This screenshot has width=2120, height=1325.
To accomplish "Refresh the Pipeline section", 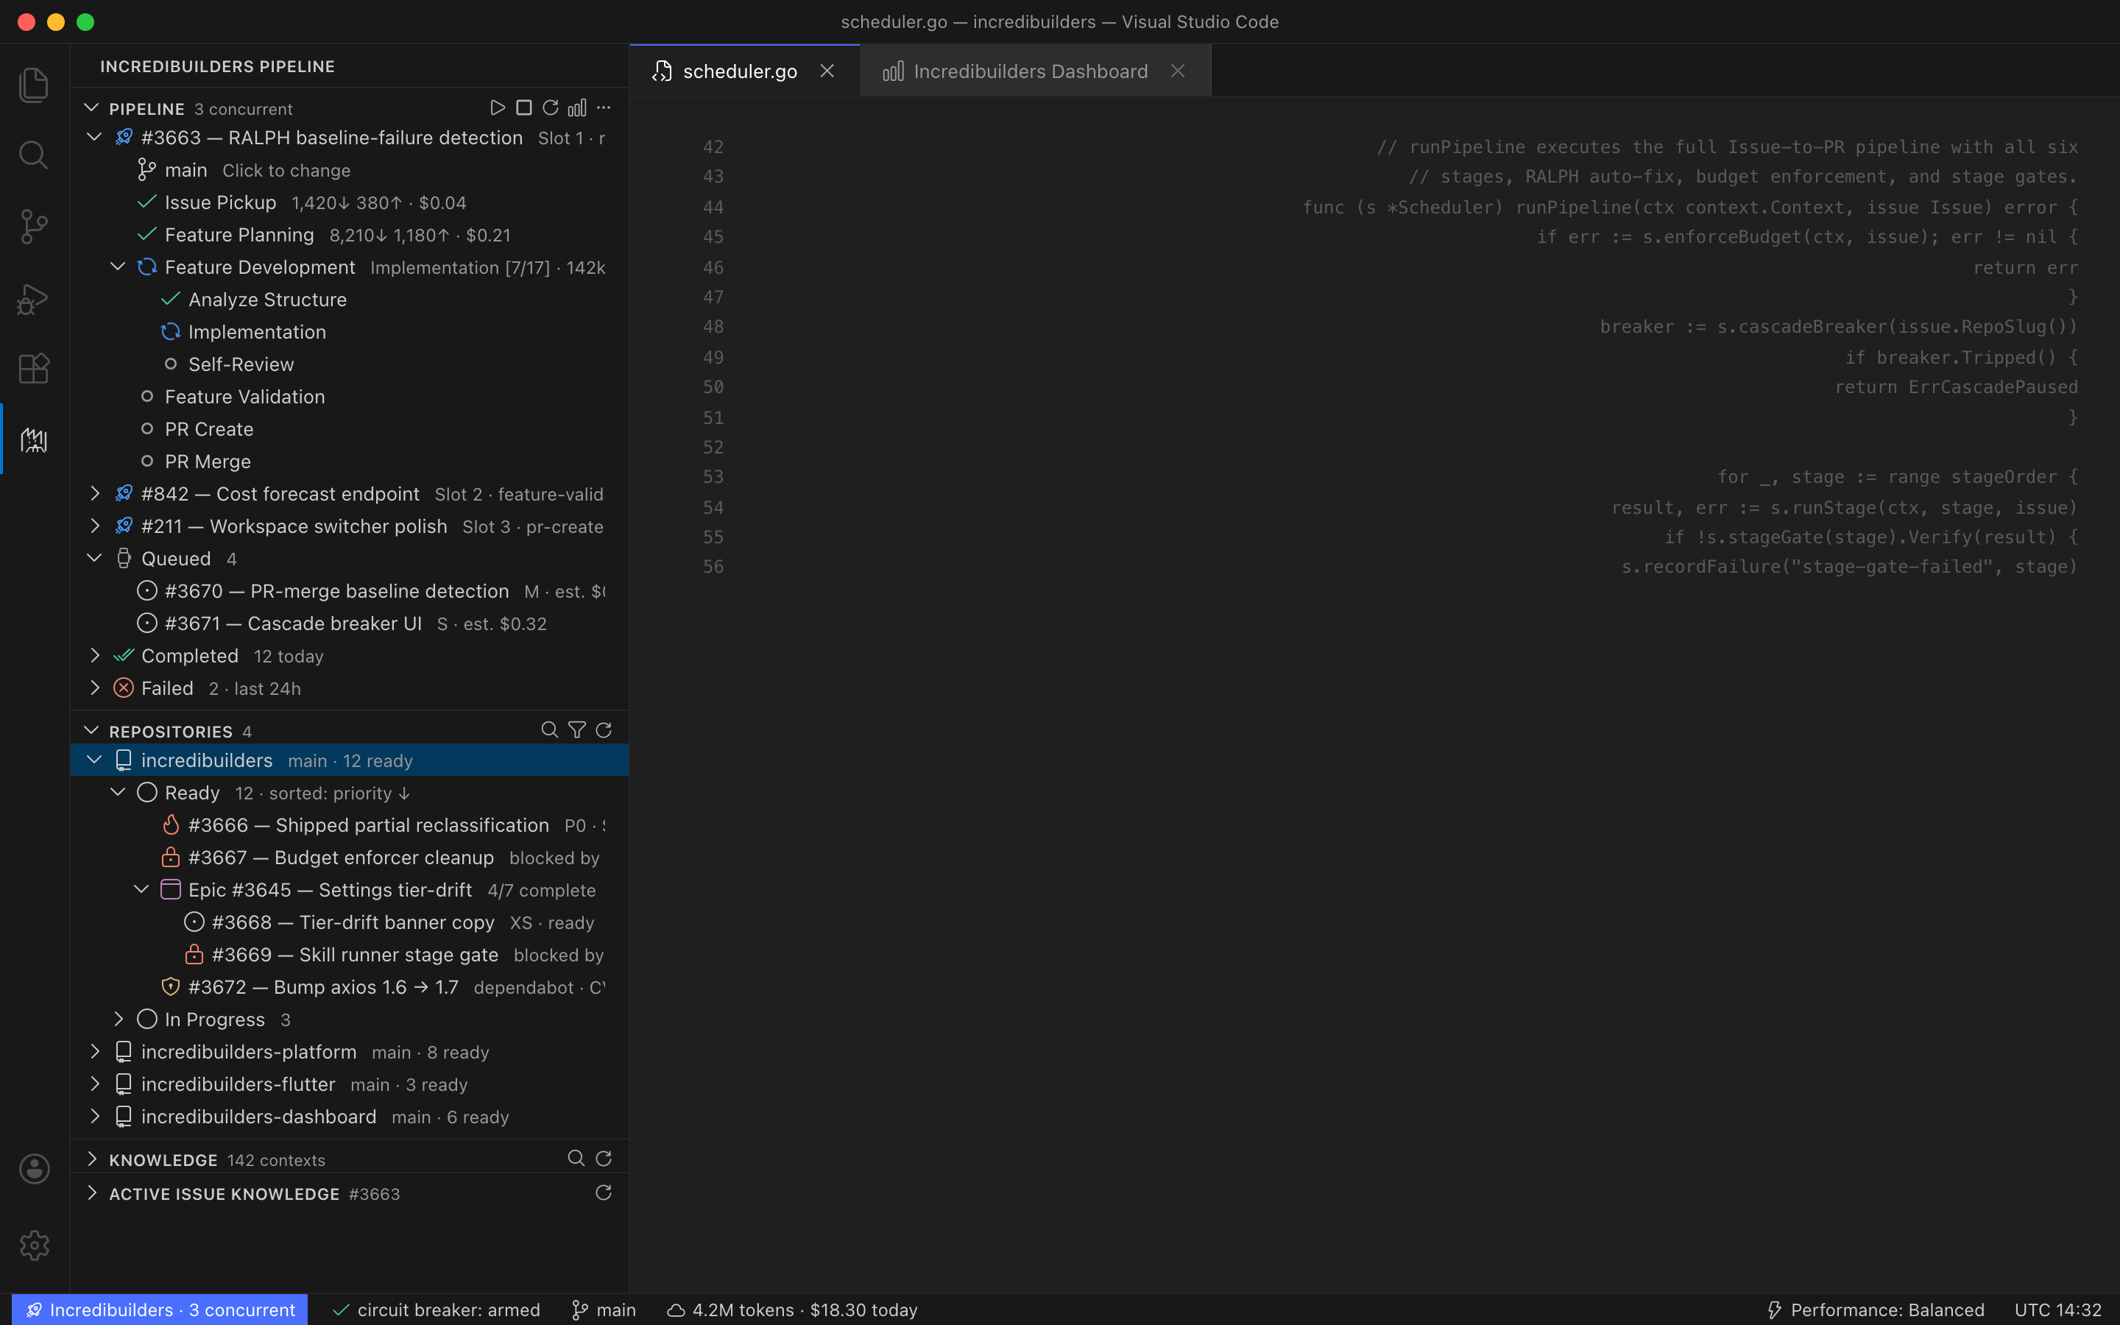I will click(x=550, y=107).
